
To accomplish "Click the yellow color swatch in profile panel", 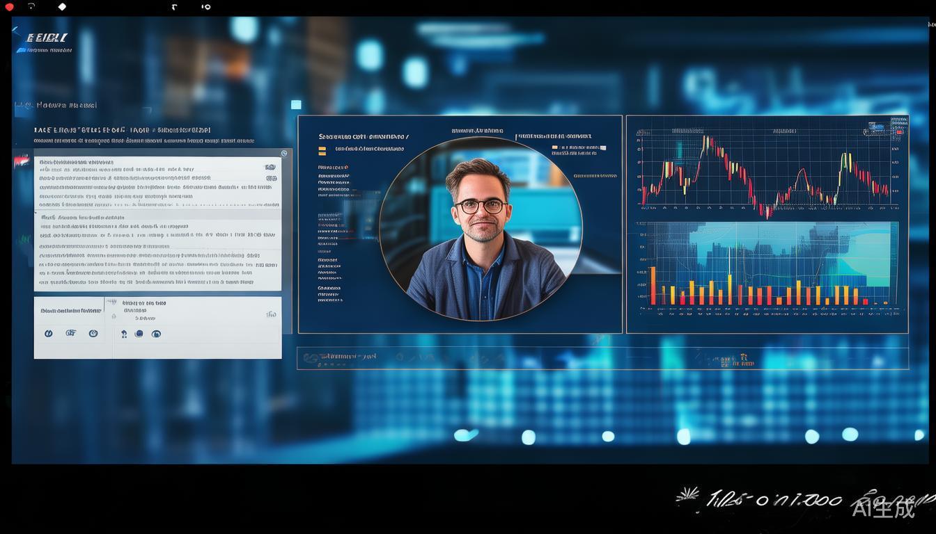I will tap(322, 150).
